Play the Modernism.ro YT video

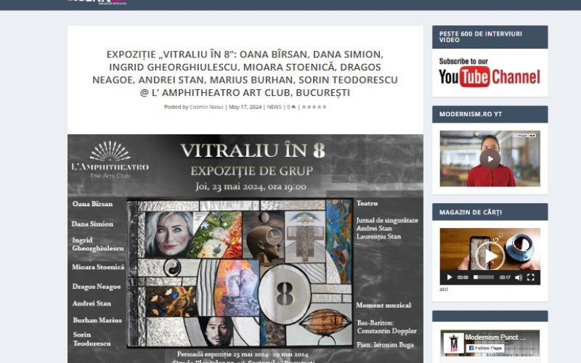tap(489, 159)
